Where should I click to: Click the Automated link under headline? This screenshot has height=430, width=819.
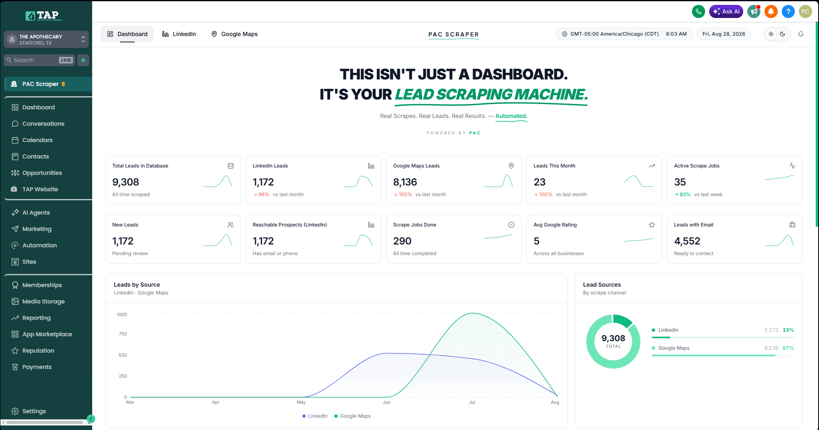tap(511, 116)
